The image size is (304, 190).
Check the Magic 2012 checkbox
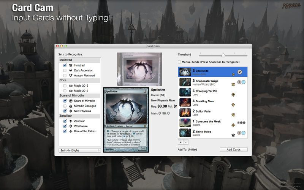point(65,91)
